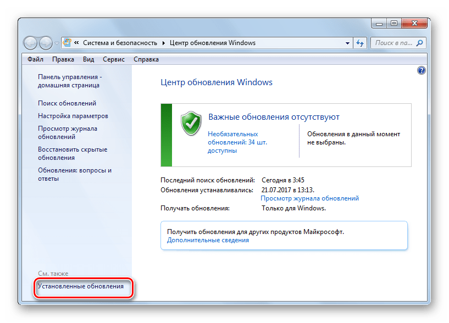Image resolution: width=449 pixels, height=323 pixels.
Task: Open the Вид menu
Action: 88,59
